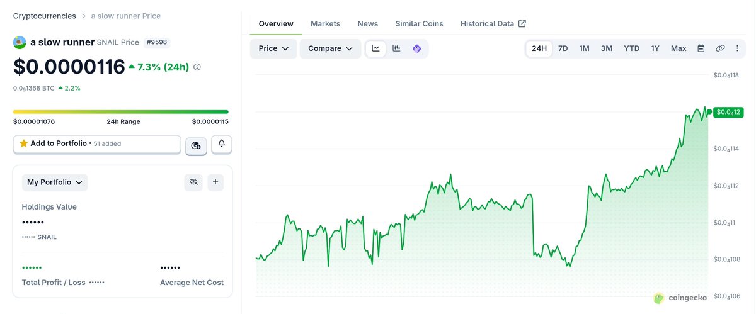Switch to the News tab
Screen dimensions: 756x314
pyautogui.click(x=368, y=24)
